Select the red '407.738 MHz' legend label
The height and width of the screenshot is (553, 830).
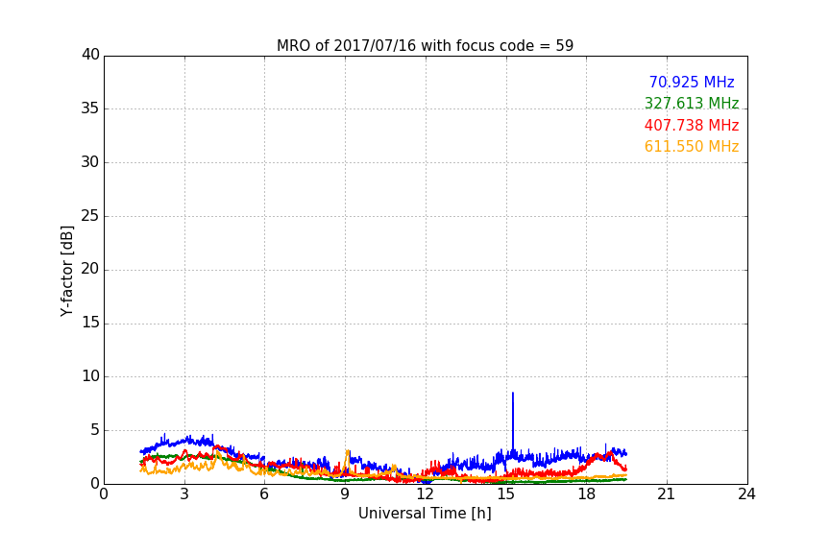point(692,125)
